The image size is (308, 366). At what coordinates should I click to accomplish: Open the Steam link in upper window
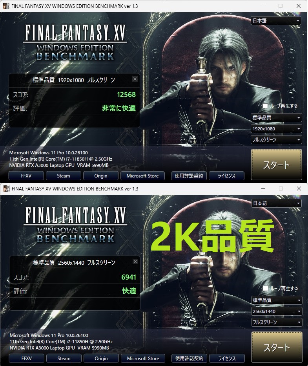(64, 176)
